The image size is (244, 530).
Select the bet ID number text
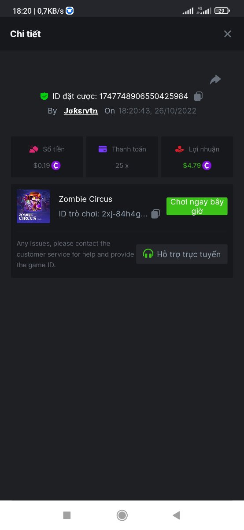click(x=144, y=96)
